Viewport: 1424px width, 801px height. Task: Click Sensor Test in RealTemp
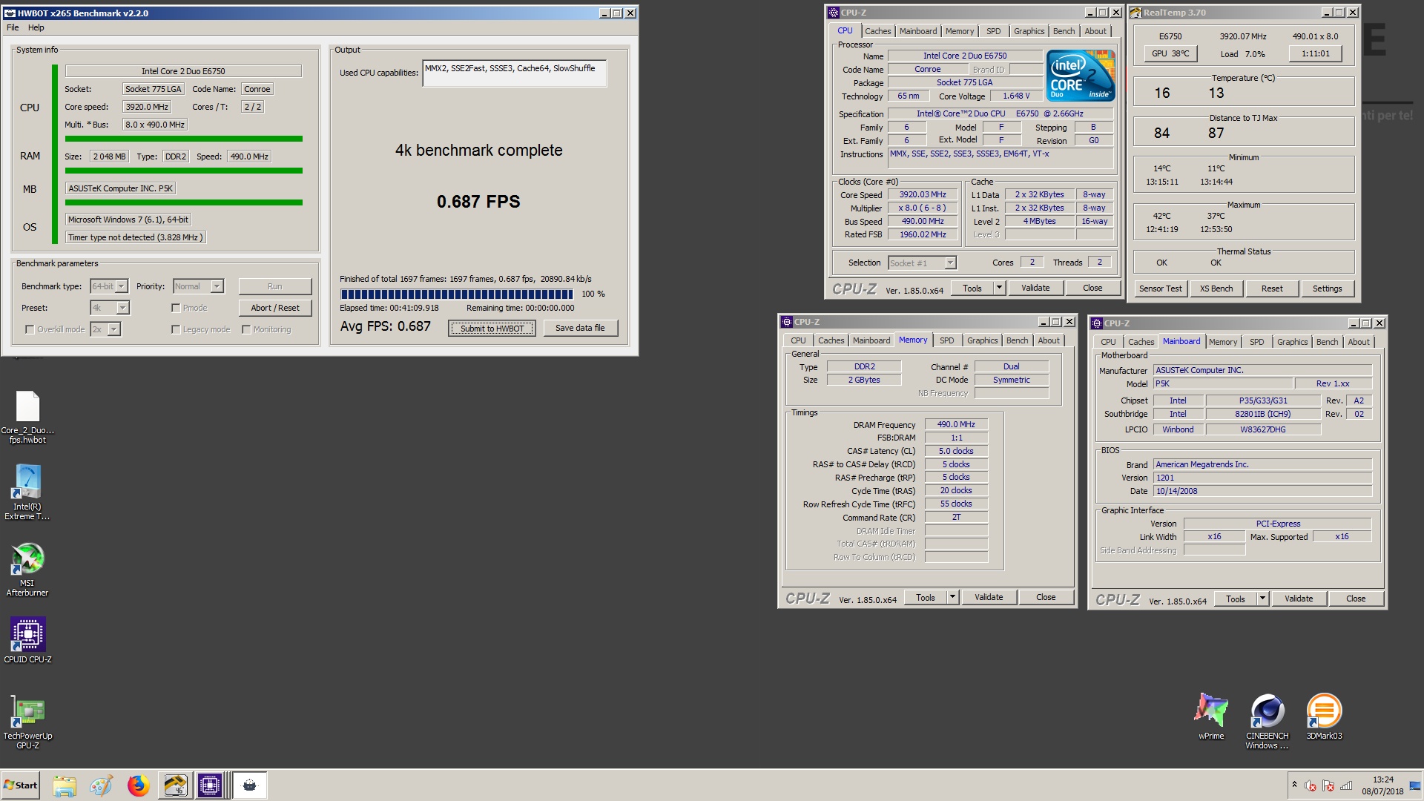[1161, 289]
